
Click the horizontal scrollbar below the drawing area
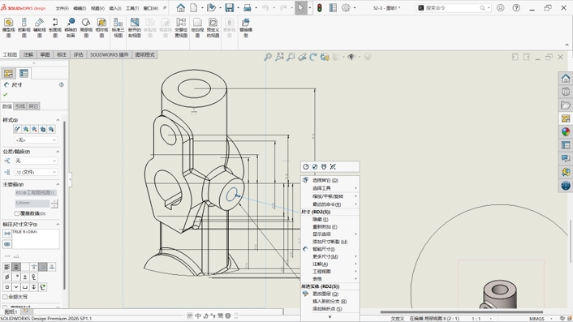point(462,312)
